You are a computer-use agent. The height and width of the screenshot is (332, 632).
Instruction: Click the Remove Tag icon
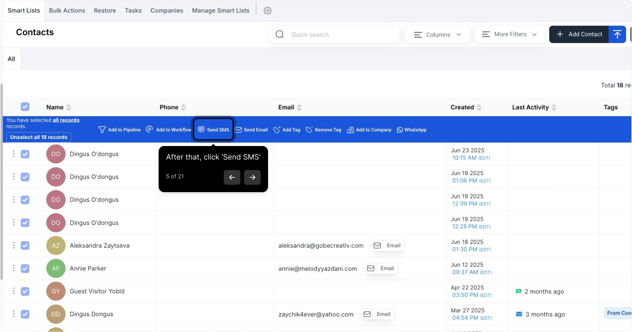(309, 130)
